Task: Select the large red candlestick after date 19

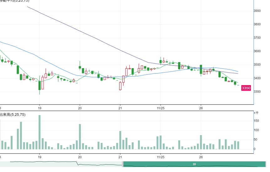Action: click(43, 83)
